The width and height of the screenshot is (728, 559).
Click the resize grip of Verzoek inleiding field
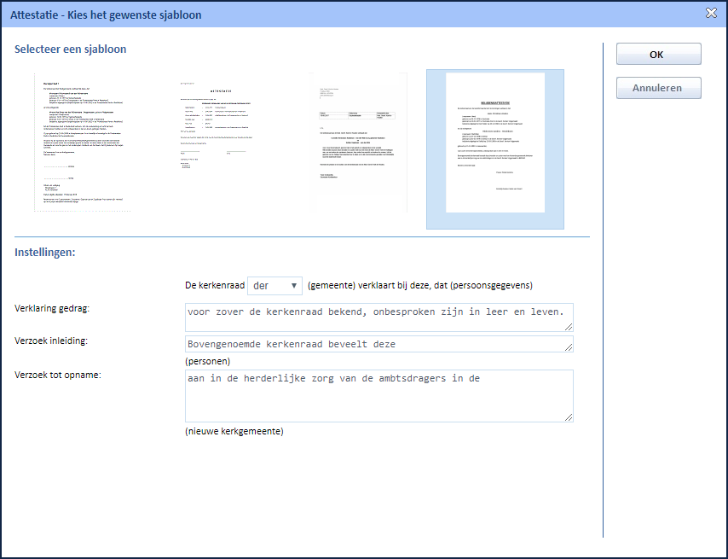point(569,347)
